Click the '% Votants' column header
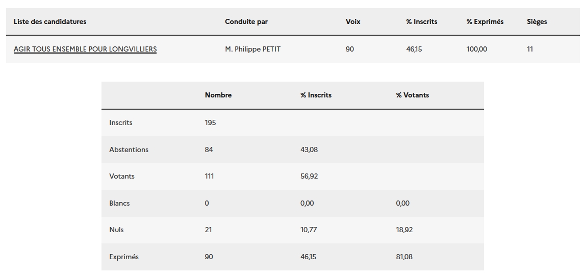The height and width of the screenshot is (275, 585). pyautogui.click(x=412, y=95)
